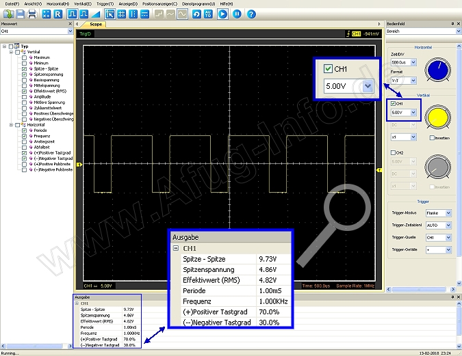Check the Amplitude measurement box

point(24,97)
